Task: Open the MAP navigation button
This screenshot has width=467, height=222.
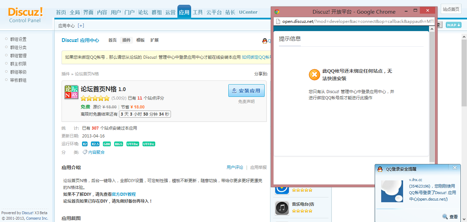Action: (454, 25)
